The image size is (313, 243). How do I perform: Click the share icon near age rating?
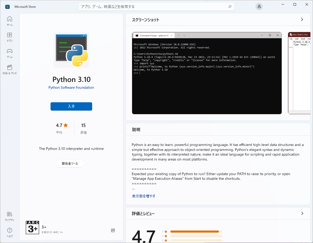[113, 230]
